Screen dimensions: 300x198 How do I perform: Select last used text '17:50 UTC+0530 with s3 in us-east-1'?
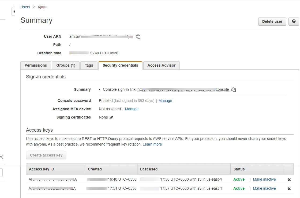pos(191,179)
